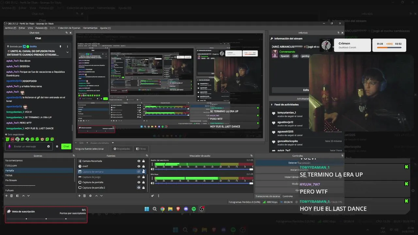This screenshot has height=235, width=418.
Task: Move source up arrow in Fuentes
Action: click(96, 196)
